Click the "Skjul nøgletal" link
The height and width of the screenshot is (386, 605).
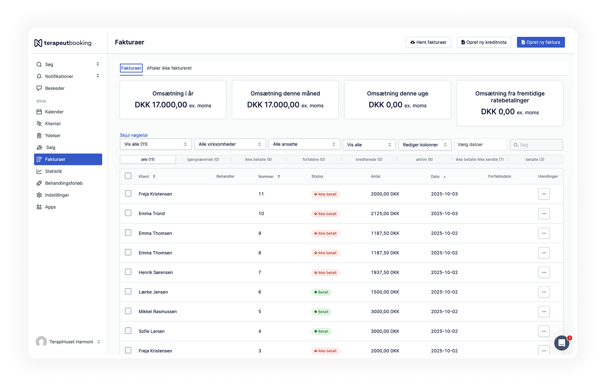(134, 135)
